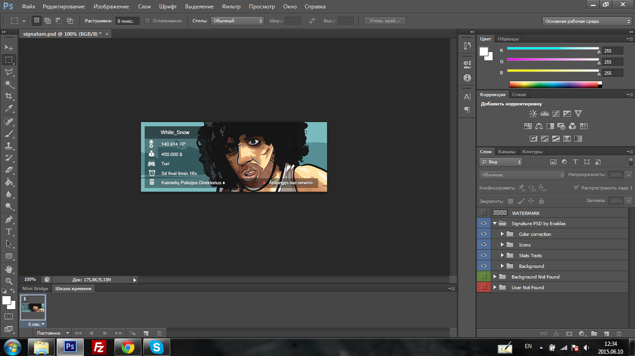Expand the User Not Found group
Image resolution: width=635 pixels, height=356 pixels.
(495, 287)
